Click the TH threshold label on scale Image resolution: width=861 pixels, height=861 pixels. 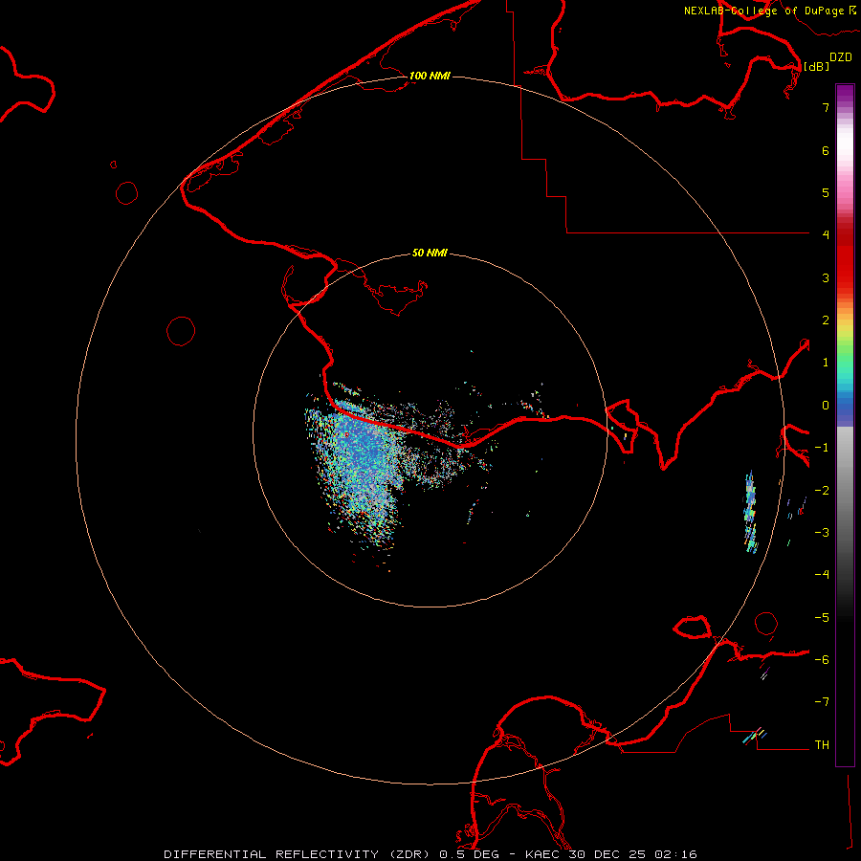coord(822,745)
